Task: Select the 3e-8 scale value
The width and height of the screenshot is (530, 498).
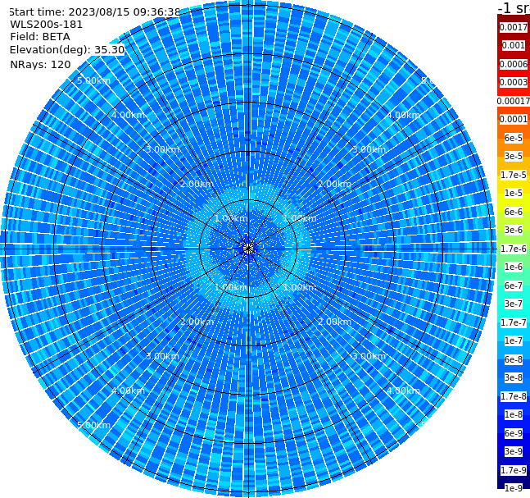Action: (514, 378)
